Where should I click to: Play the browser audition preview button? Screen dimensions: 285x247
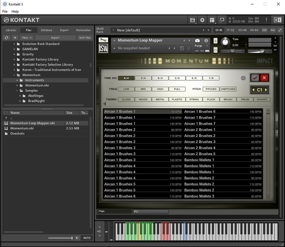coord(77,238)
